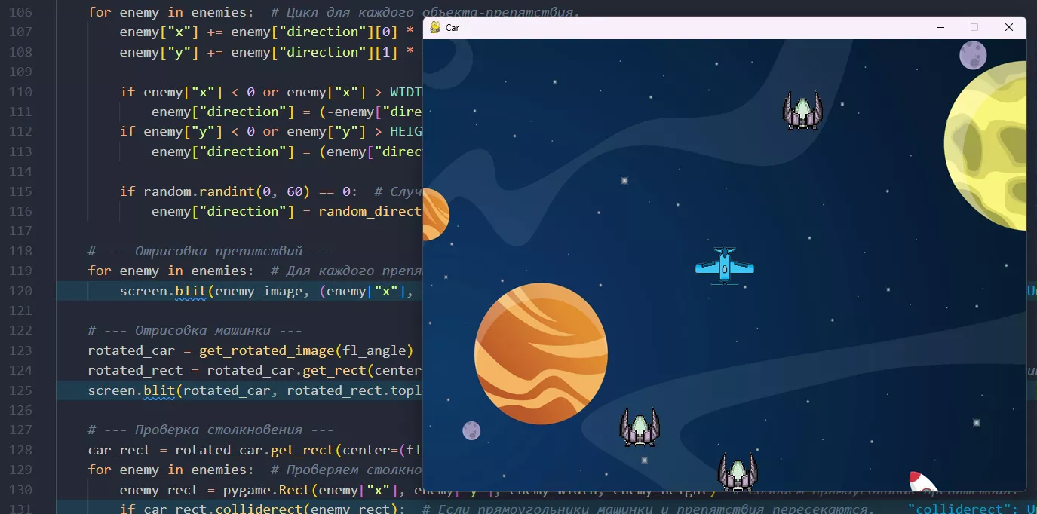Click the turtle icon in the Car window titlebar
Image resolution: width=1037 pixels, height=514 pixels.
(436, 27)
